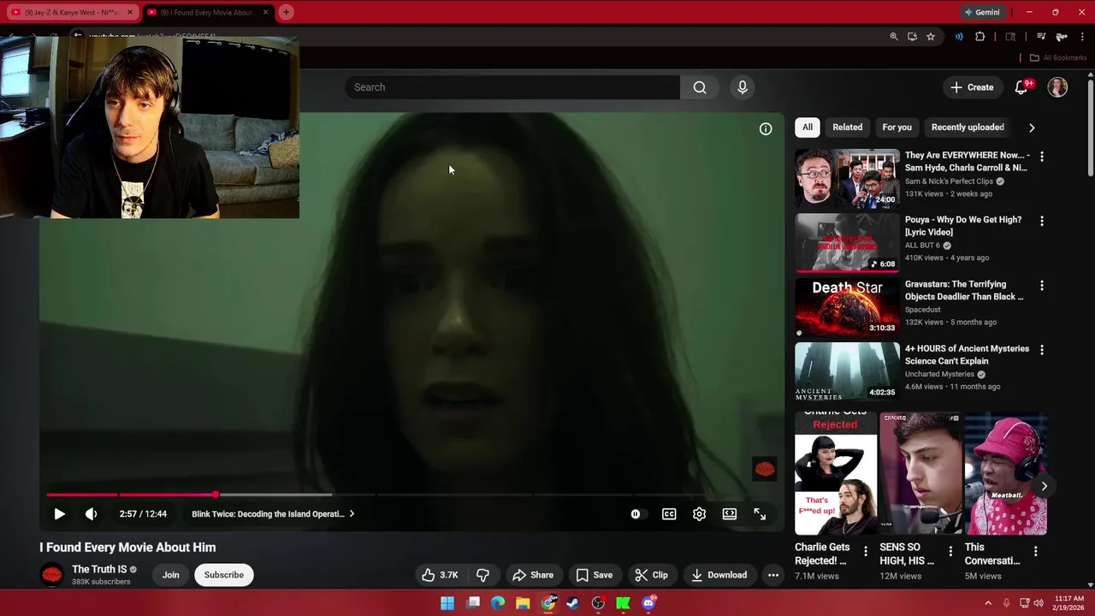Screen dimensions: 1095x616
Task: Open the Windows Start menu
Action: pos(447,603)
